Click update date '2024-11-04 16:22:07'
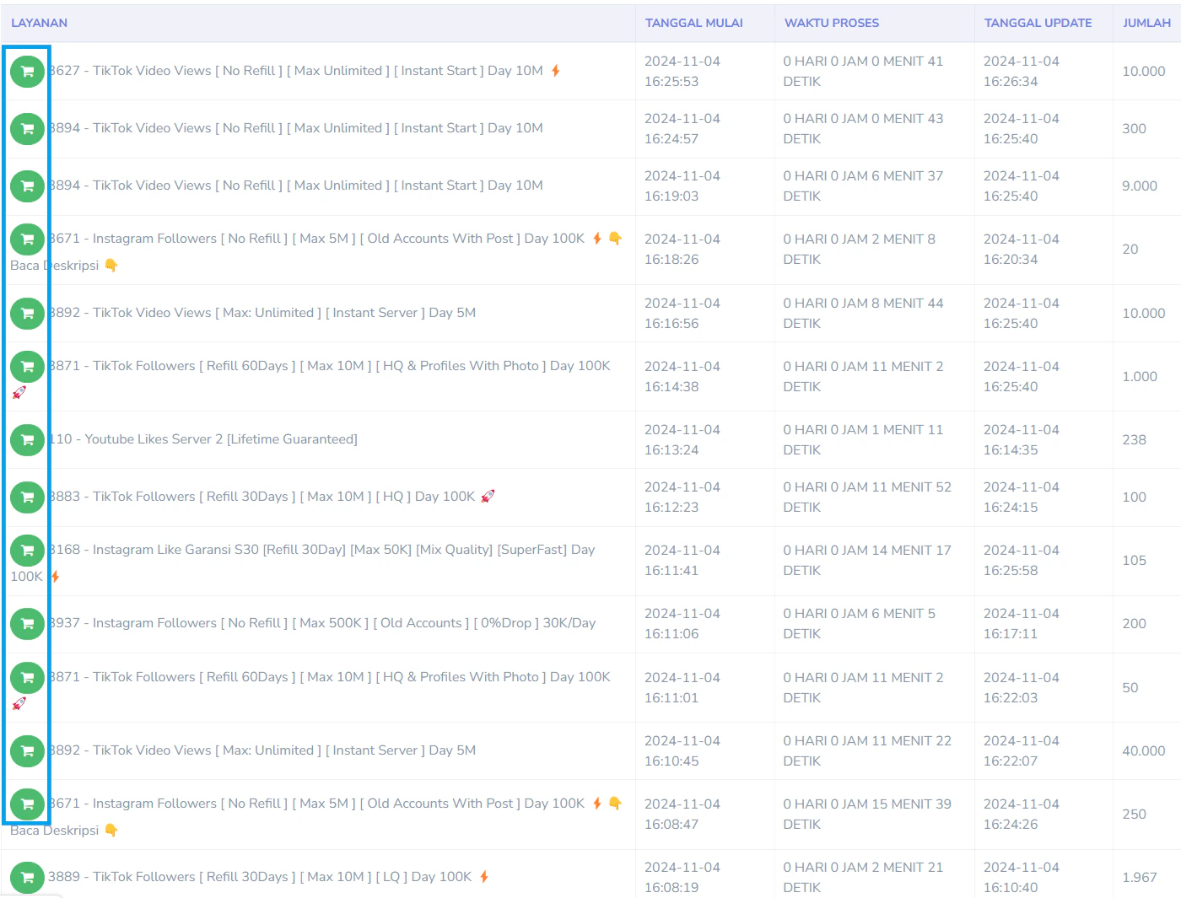Screen dimensions: 1181x898 (1021, 751)
